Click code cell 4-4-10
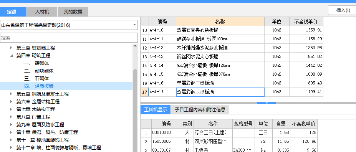 [162, 30]
